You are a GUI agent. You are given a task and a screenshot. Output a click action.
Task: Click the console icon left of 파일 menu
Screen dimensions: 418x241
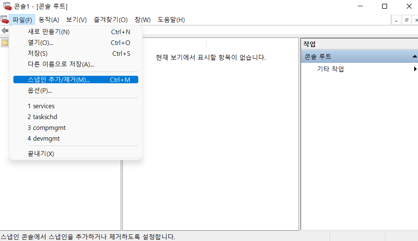[5, 20]
